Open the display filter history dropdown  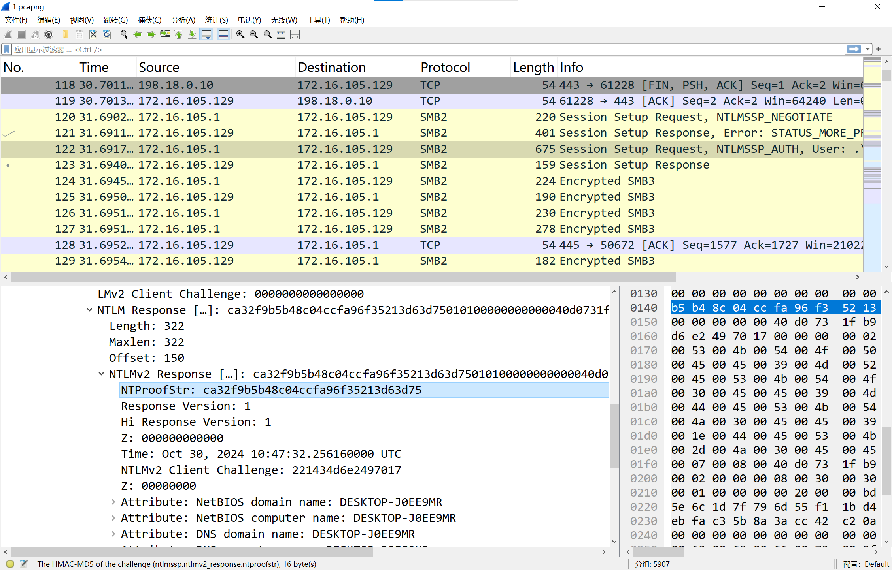[867, 49]
